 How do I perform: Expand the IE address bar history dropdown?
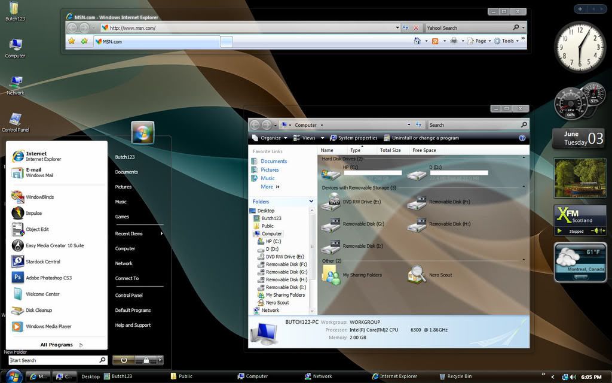[x=397, y=28]
